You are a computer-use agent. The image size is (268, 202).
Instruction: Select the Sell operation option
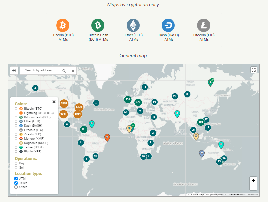[16, 168]
